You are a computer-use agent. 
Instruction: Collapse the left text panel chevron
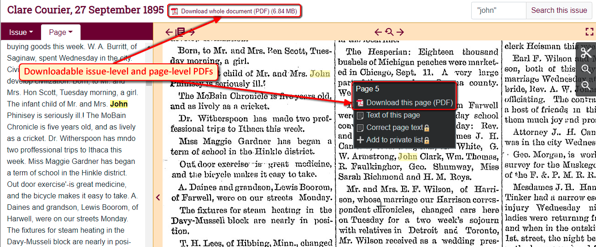[158, 197]
